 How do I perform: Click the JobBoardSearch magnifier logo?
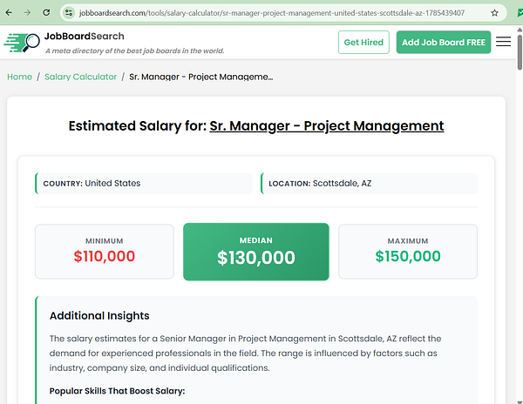[x=22, y=43]
